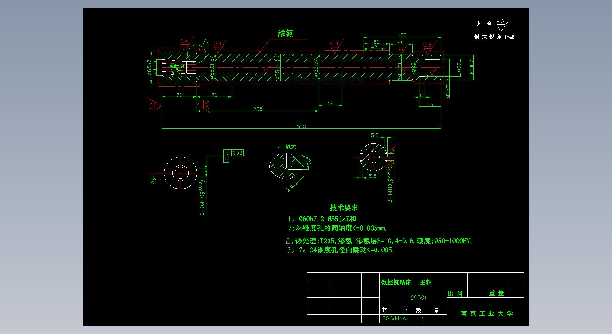Click the M33*1.5 thread callout
Image resolution: width=612 pixels, height=334 pixels.
point(448,89)
